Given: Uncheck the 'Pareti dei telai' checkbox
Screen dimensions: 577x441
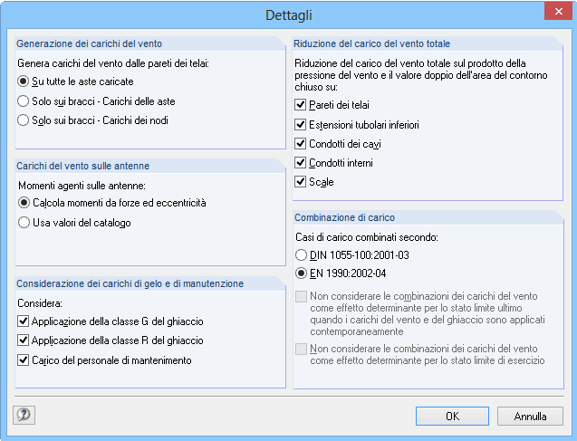Looking at the screenshot, I should coord(302,106).
